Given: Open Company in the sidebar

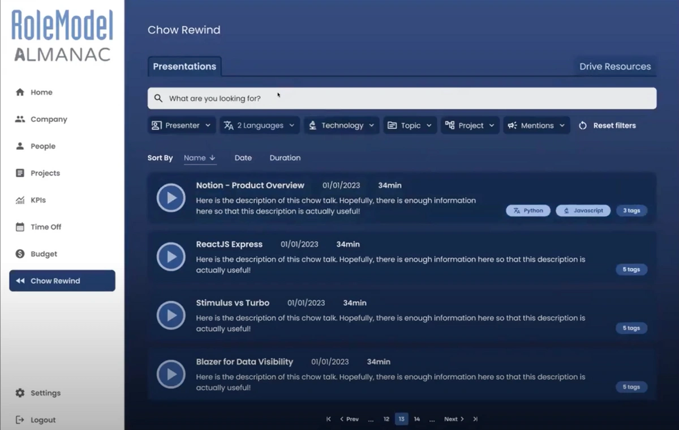Looking at the screenshot, I should 62,119.
